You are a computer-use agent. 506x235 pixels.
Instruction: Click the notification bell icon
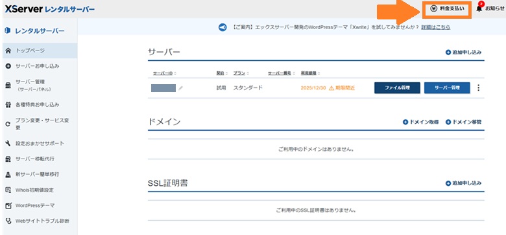click(x=479, y=8)
